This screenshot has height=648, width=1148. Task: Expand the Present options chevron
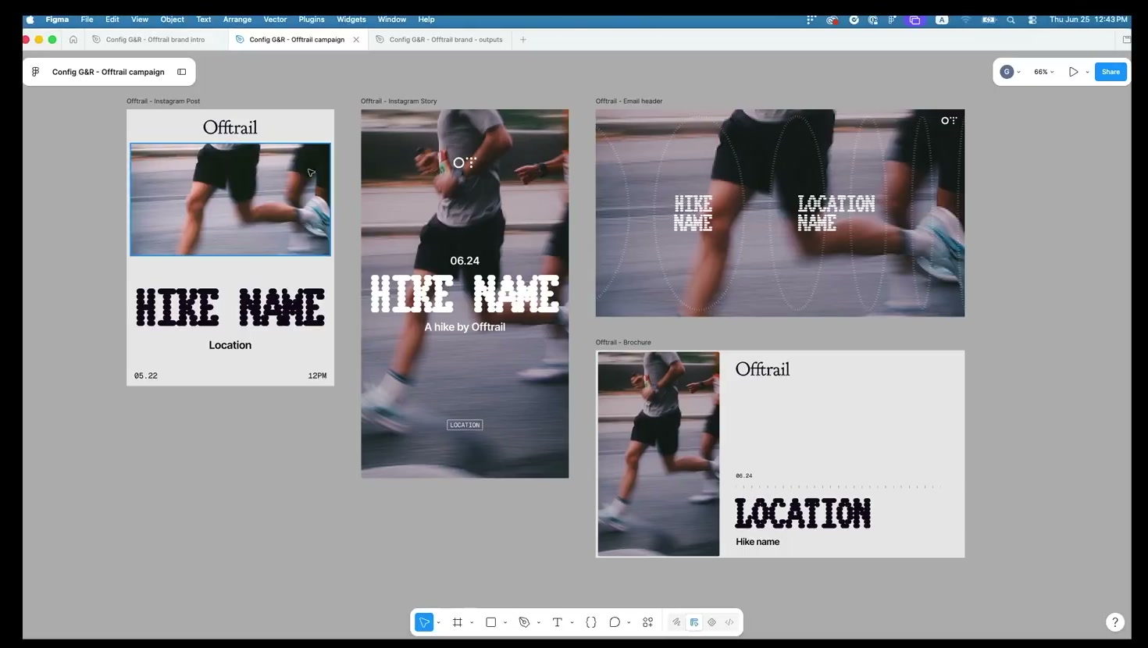click(1087, 72)
